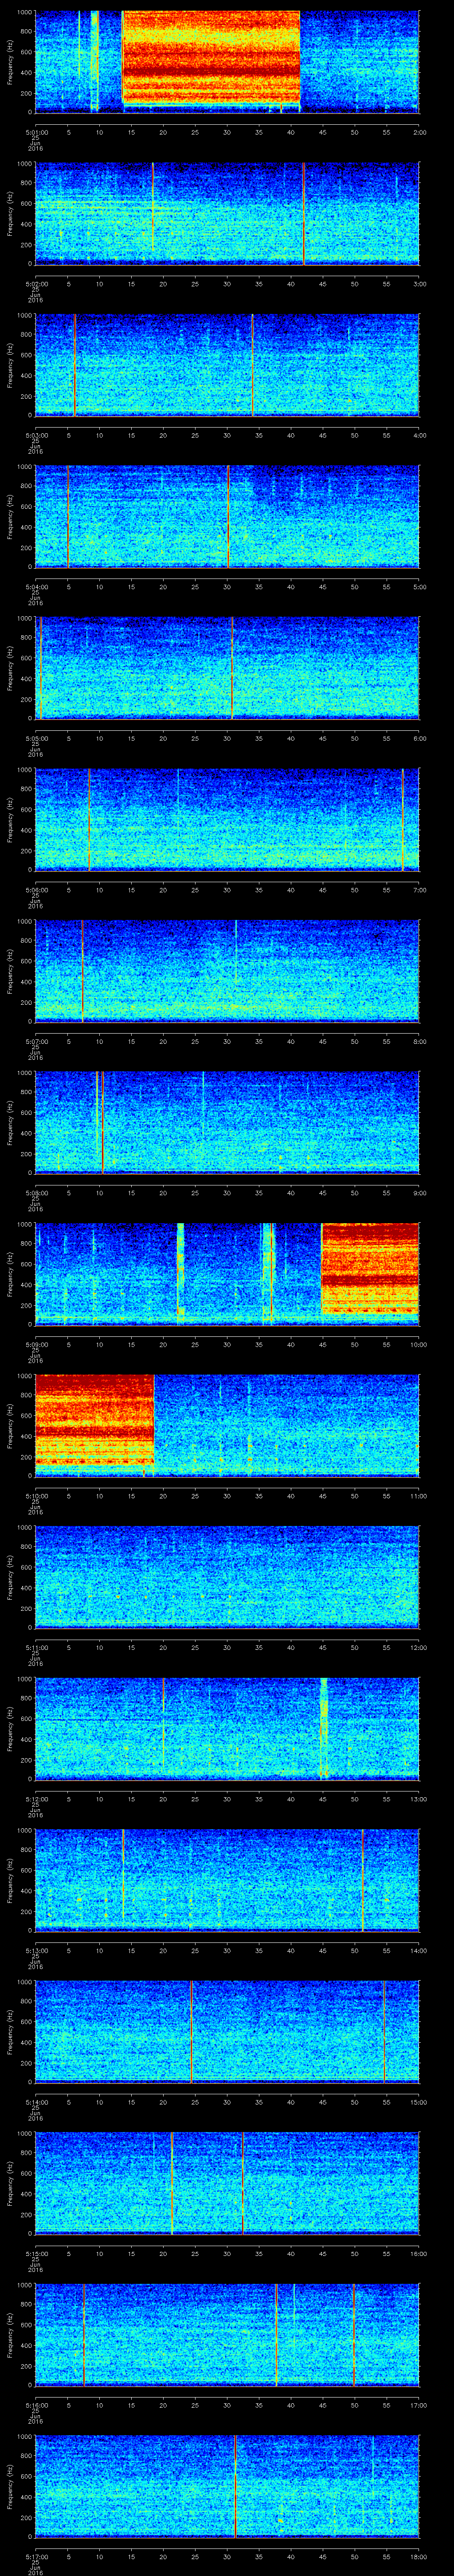Image resolution: width=454 pixels, height=2576 pixels.
Task: Click the 5:04:00 start time label
Action: [36, 586]
